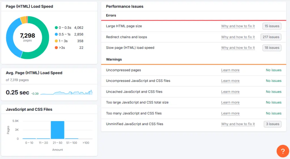290x159 pixels.
Task: Click 18 issues for slow page load
Action: point(272,48)
